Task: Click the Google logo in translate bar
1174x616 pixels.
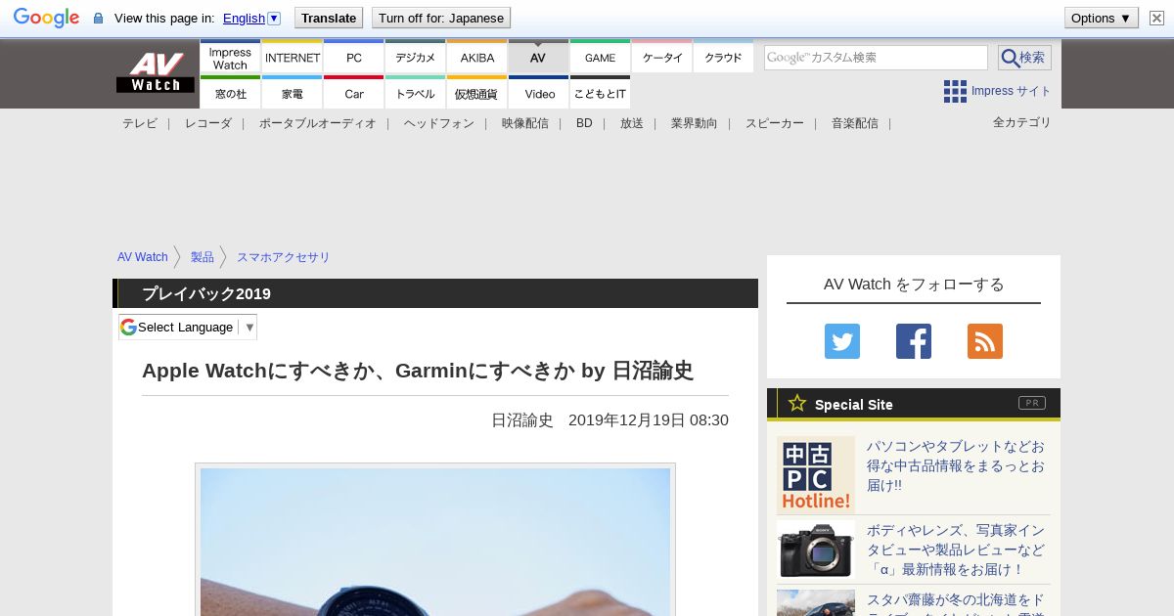Action: [46, 18]
